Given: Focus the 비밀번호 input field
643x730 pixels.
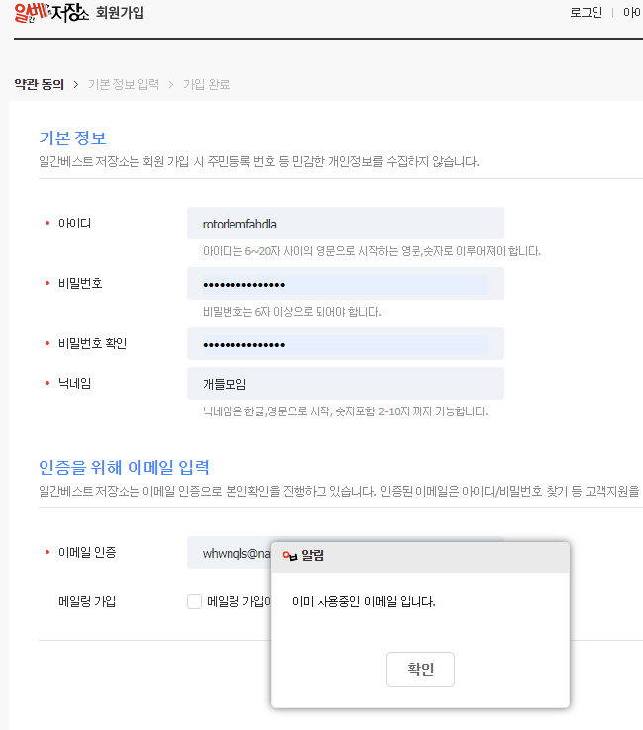Looking at the screenshot, I should click(344, 284).
